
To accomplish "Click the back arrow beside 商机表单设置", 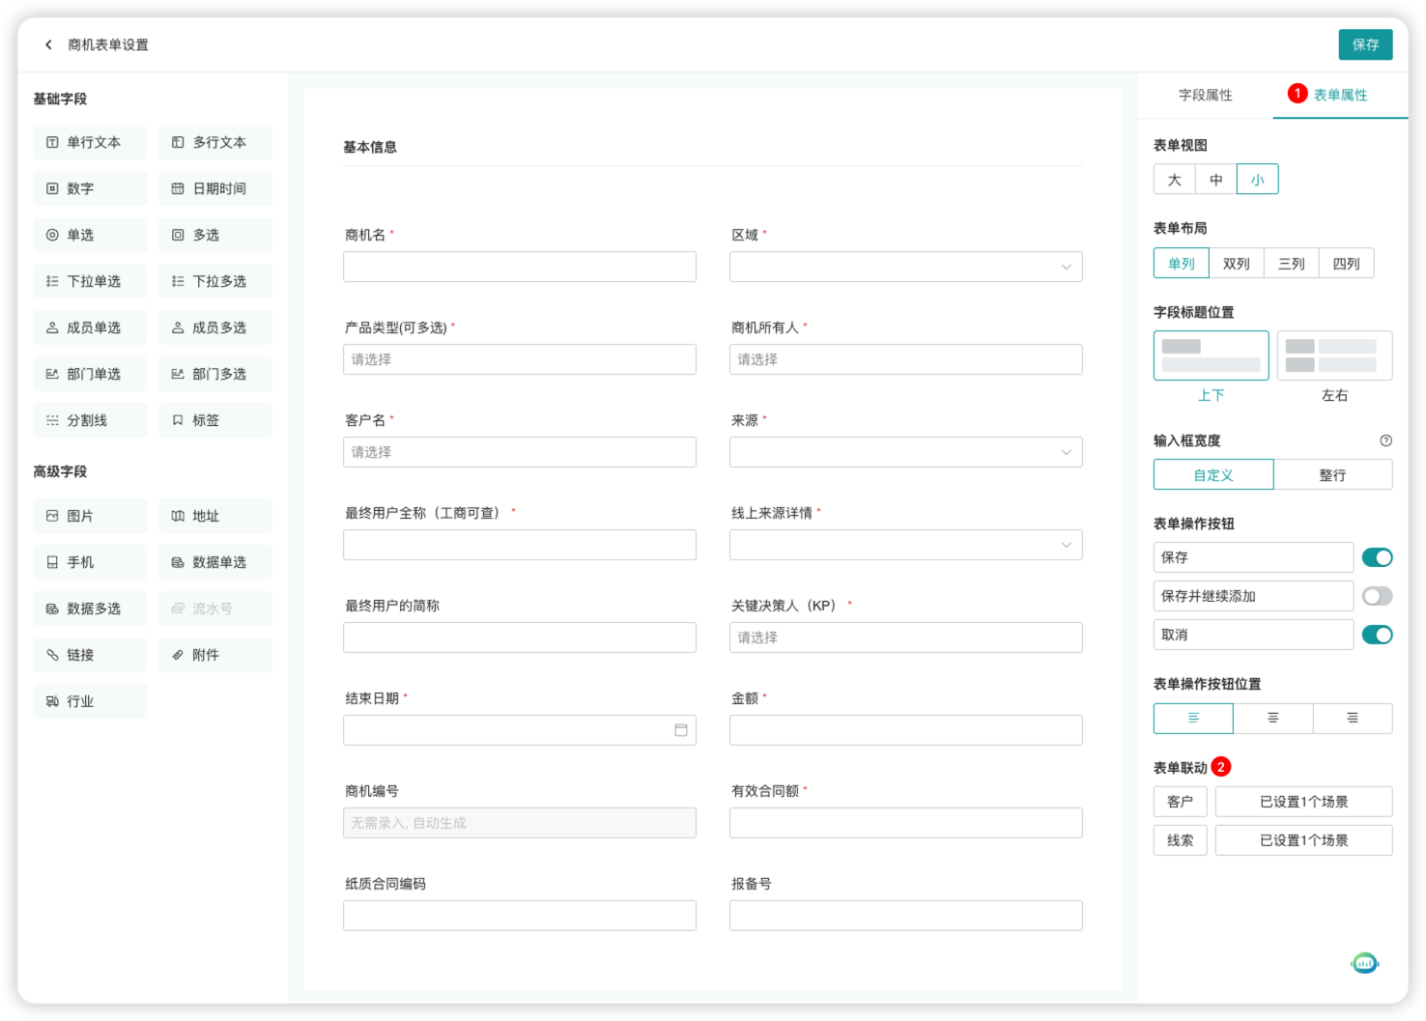I will pyautogui.click(x=48, y=44).
